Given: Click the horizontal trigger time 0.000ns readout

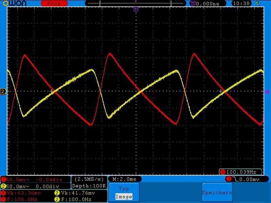Looking at the screenshot, I should (x=208, y=4).
